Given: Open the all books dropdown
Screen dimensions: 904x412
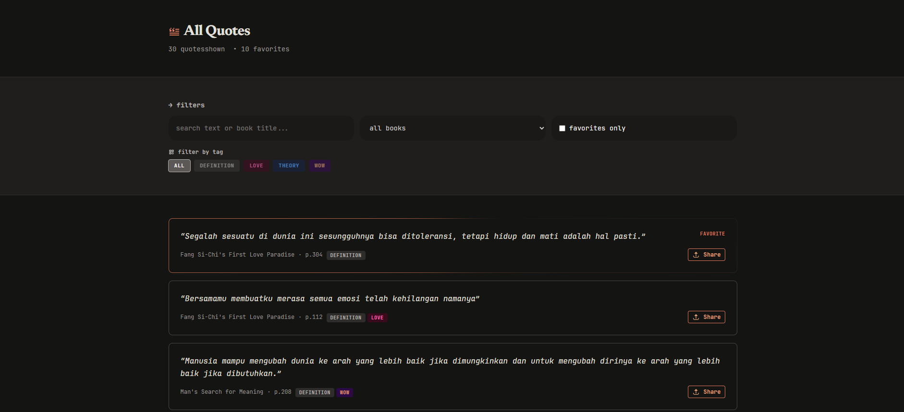Looking at the screenshot, I should 452,128.
